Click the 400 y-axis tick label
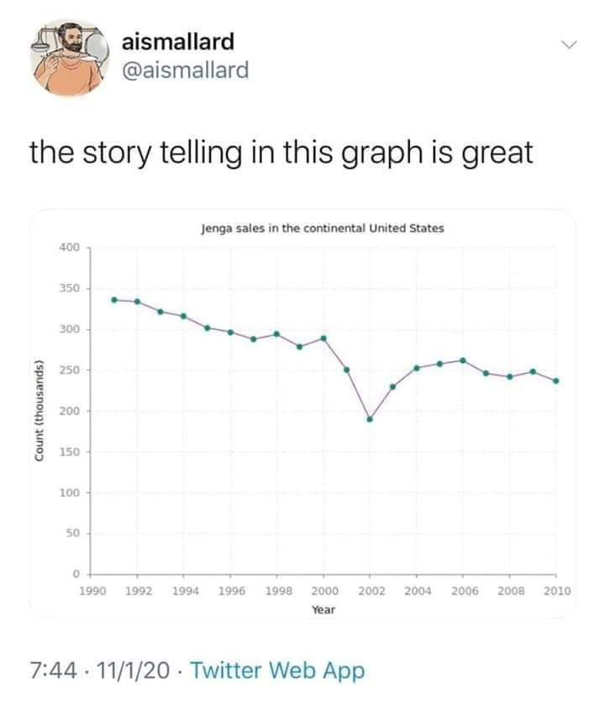 69,248
